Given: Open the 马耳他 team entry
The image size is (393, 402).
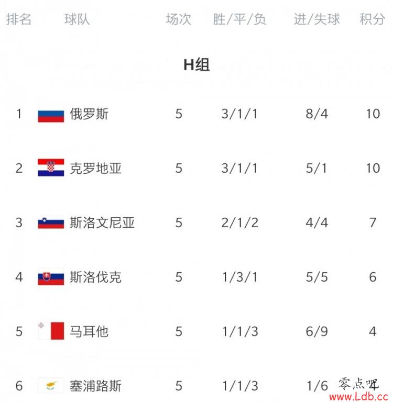Looking at the screenshot, I should pyautogui.click(x=89, y=331).
